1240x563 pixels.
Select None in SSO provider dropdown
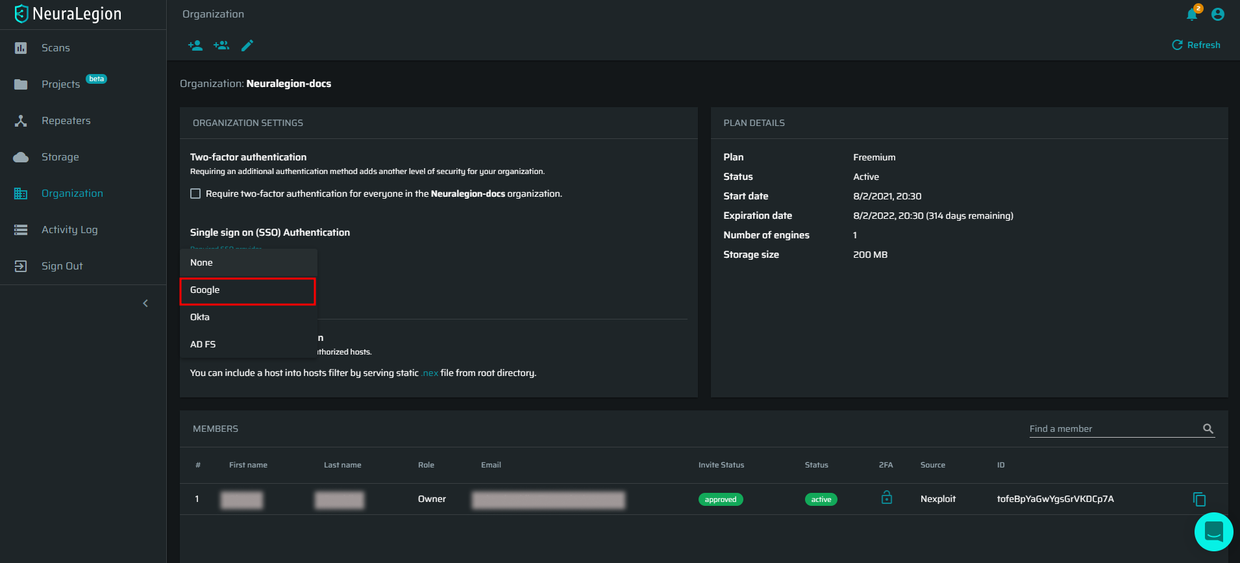coord(249,262)
